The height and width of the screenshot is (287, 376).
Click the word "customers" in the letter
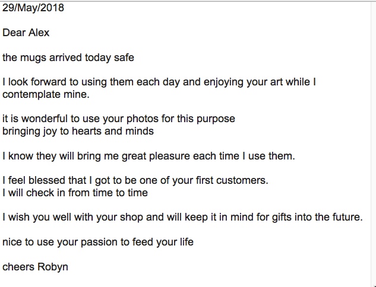coord(241,180)
